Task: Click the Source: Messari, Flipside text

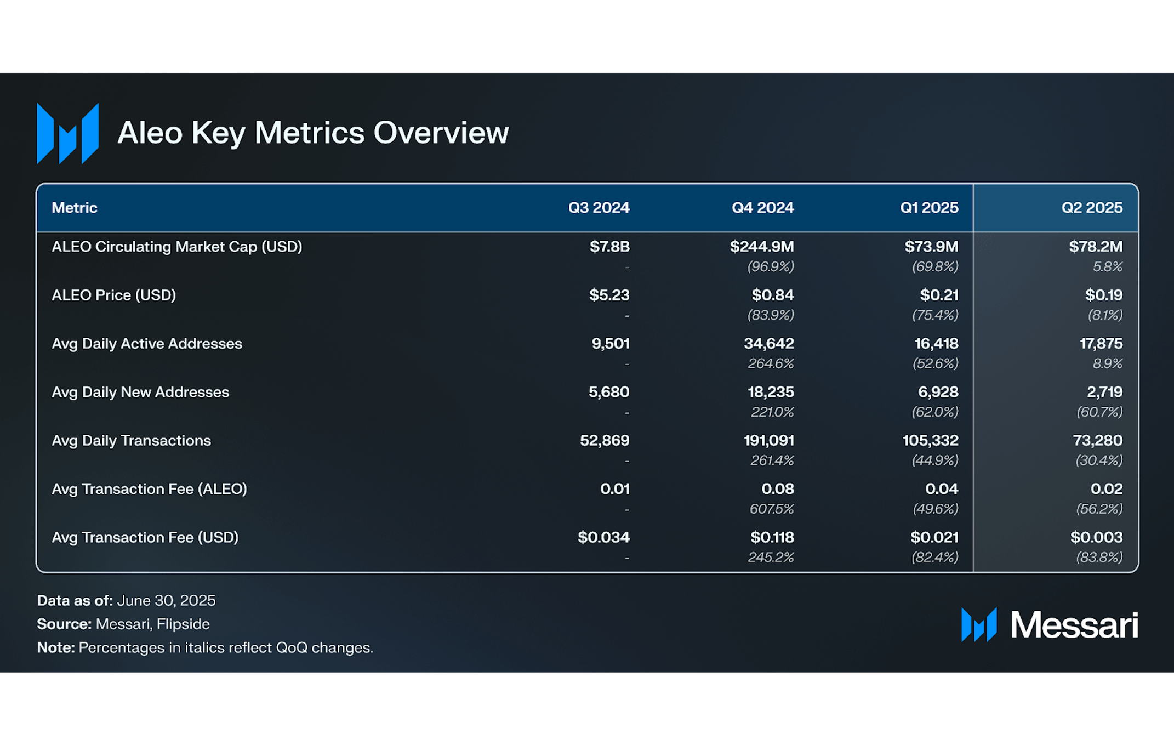Action: tap(123, 624)
